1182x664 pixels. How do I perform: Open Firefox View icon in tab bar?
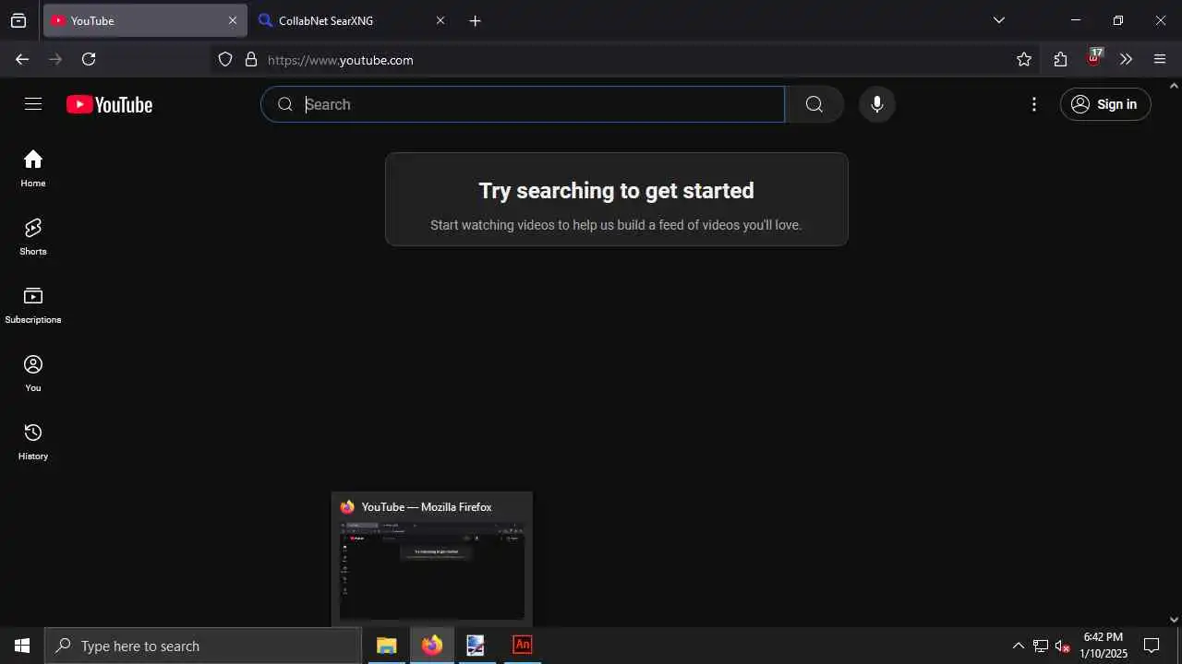[x=18, y=20]
